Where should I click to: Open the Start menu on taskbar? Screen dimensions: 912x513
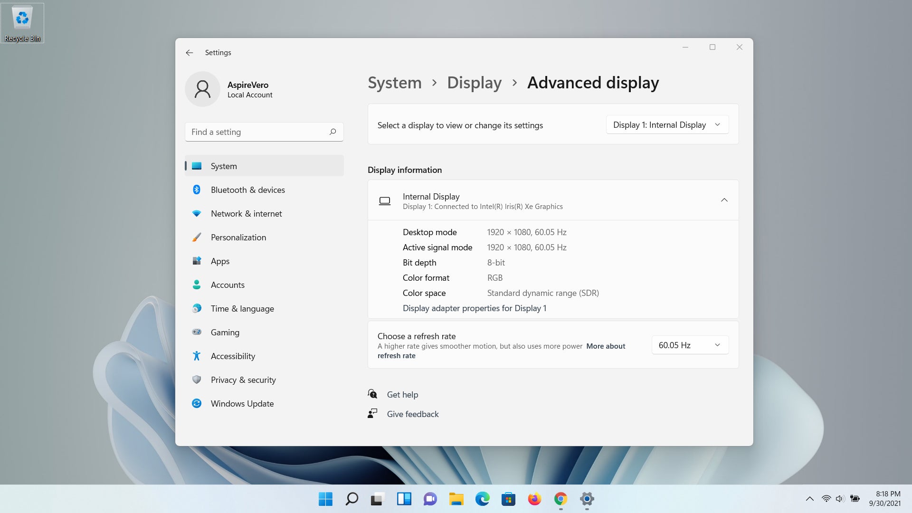326,499
